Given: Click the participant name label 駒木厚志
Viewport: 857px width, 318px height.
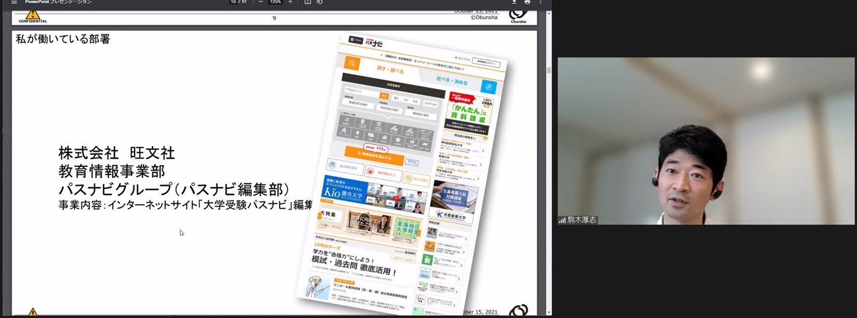Looking at the screenshot, I should [x=582, y=220].
